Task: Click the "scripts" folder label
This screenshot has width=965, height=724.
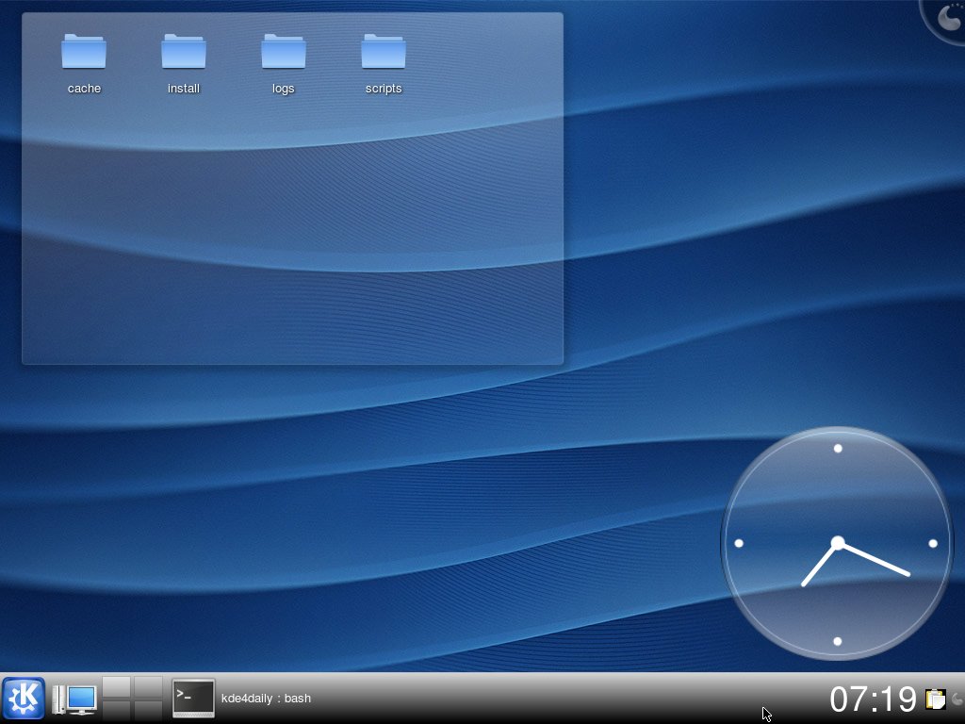Action: pyautogui.click(x=384, y=89)
